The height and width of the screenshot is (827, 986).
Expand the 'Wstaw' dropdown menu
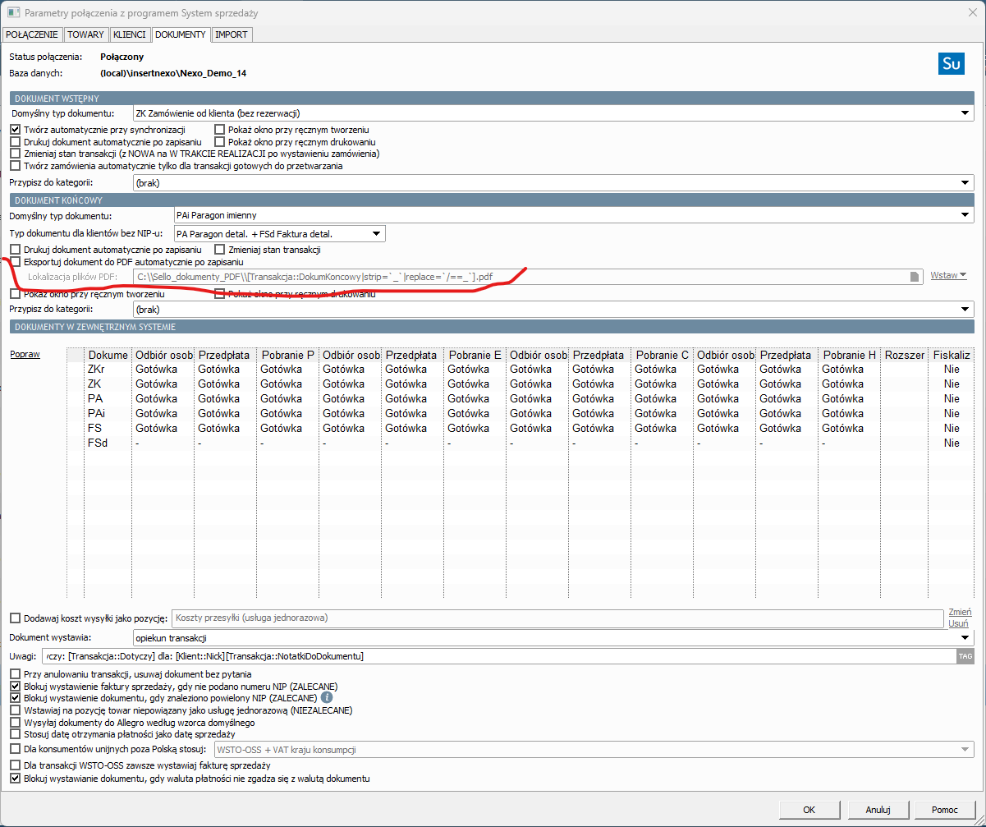pos(948,275)
